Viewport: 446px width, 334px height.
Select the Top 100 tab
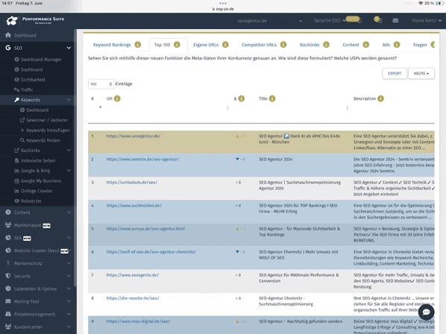[x=162, y=45]
